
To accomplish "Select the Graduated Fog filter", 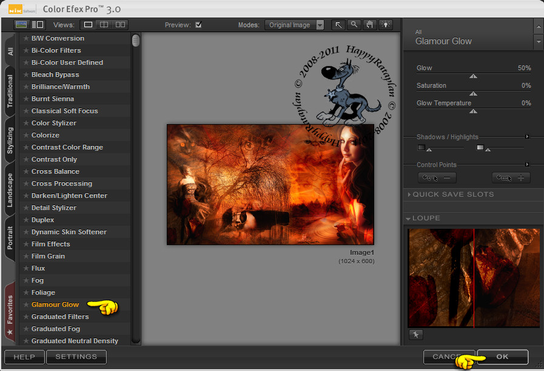I will [75, 329].
